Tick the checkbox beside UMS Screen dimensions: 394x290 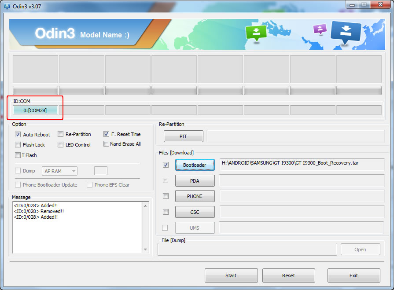165,228
